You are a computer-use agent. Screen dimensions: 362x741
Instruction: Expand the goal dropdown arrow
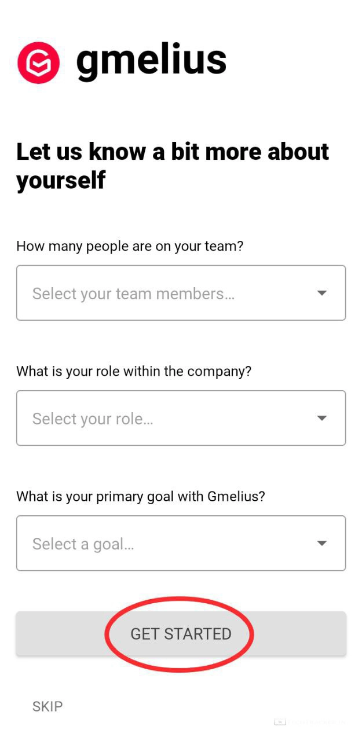pyautogui.click(x=323, y=543)
